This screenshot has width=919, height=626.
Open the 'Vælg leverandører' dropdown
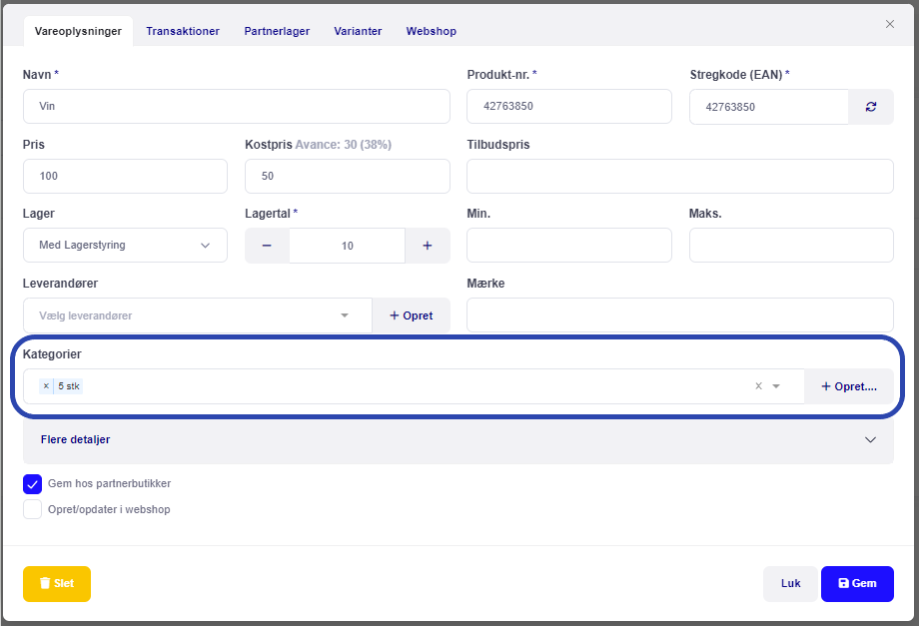point(198,315)
